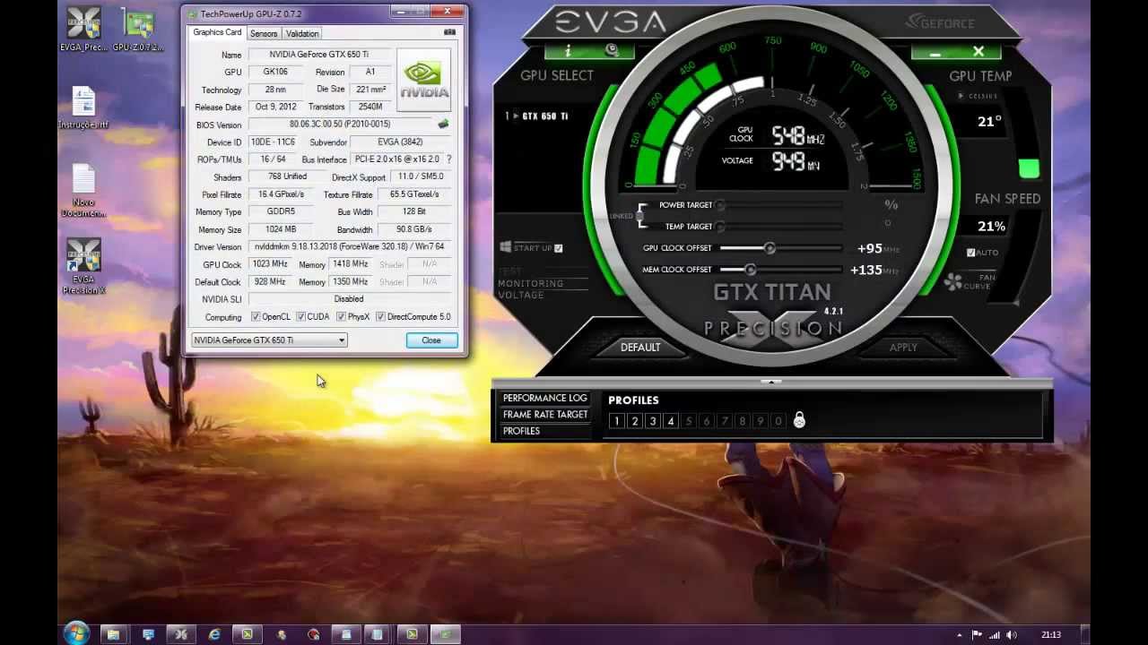Open EVGA Precision settings gear icon

tap(613, 51)
